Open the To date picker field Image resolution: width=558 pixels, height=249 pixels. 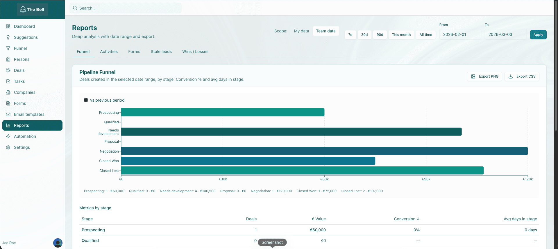pos(505,34)
